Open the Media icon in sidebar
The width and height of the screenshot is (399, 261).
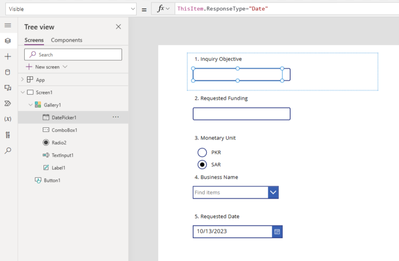7,88
